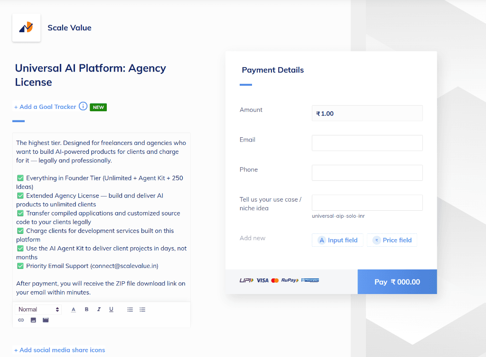Click the NEW badge beside Goal Tracker
The width and height of the screenshot is (486, 357).
98,107
